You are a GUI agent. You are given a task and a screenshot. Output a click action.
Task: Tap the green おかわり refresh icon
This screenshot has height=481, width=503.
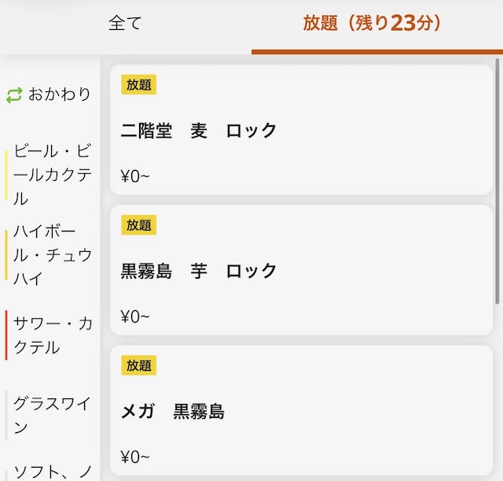pyautogui.click(x=15, y=95)
